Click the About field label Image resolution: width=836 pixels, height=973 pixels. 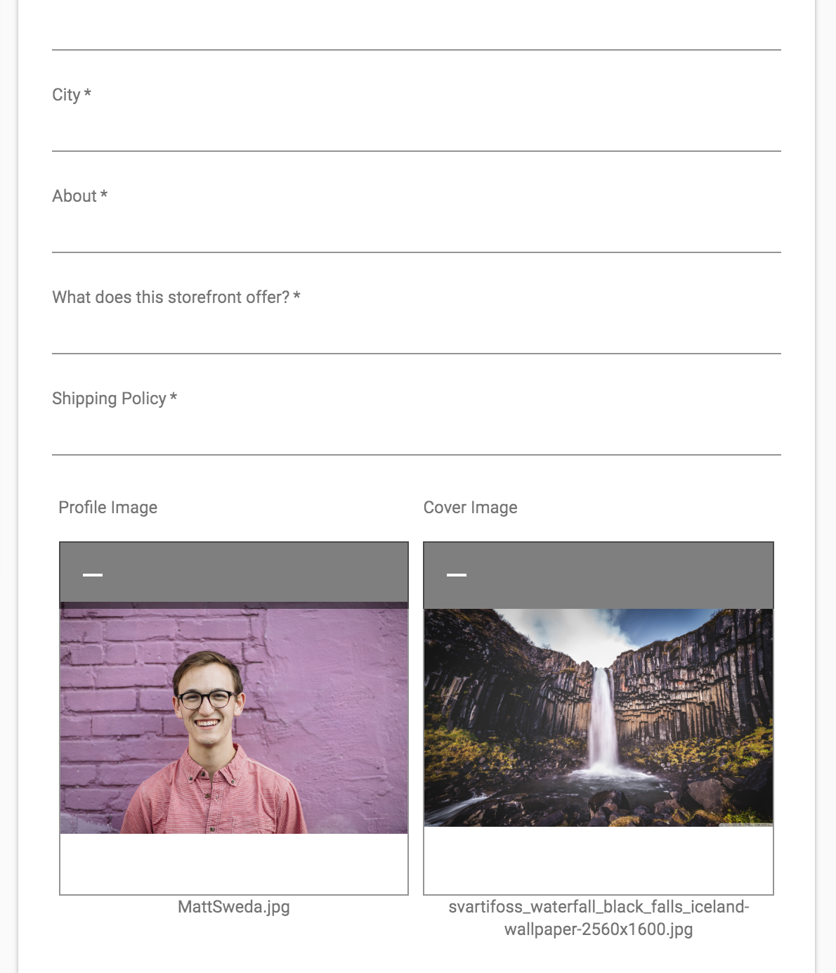80,196
